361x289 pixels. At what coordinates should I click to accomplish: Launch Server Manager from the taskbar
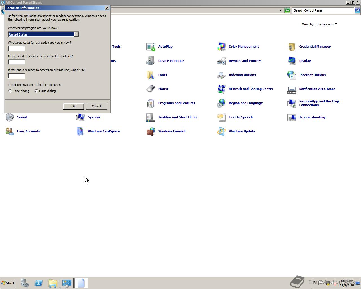click(x=25, y=283)
